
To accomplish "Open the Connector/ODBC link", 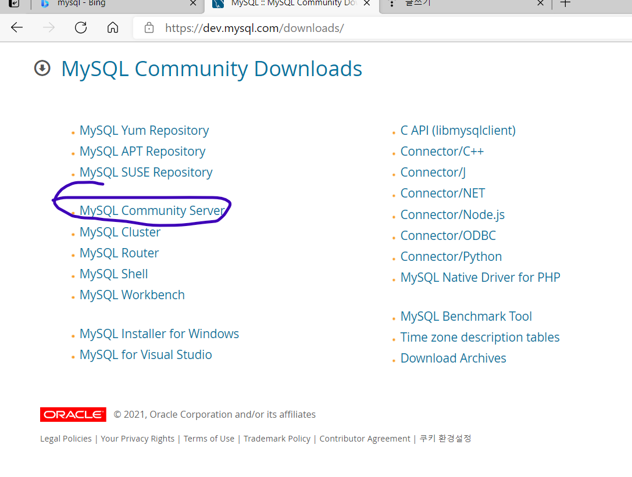I will 448,236.
